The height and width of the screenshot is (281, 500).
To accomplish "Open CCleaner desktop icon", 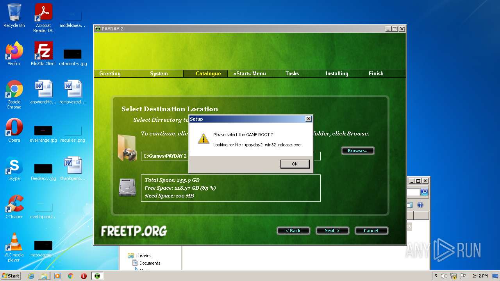I will coord(14,207).
